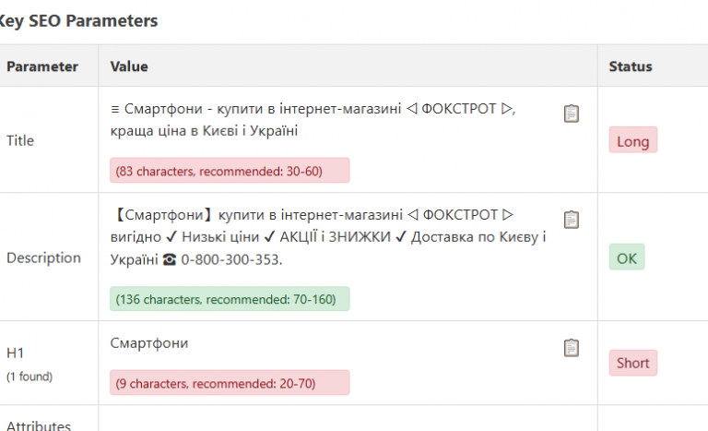
Task: Click the red Short status badge
Action: click(x=632, y=363)
